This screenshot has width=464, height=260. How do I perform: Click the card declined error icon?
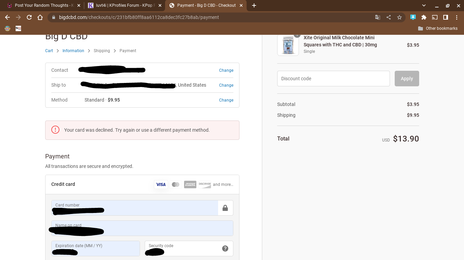[55, 130]
